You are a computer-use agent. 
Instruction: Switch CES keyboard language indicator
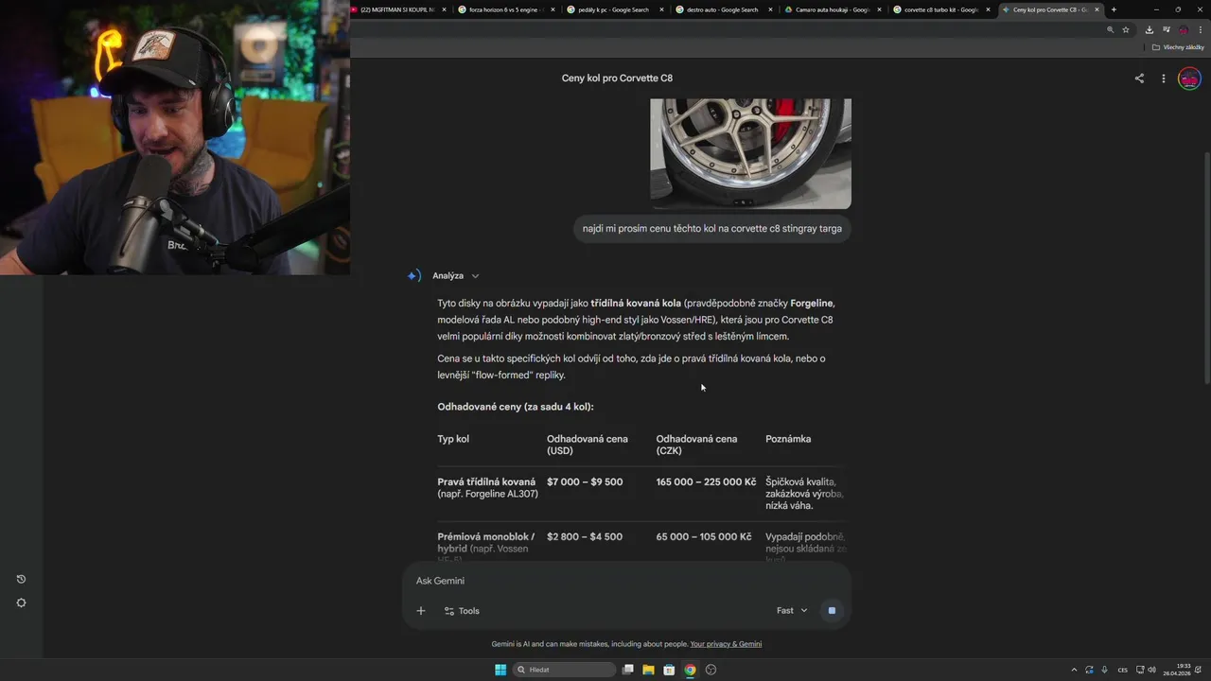[x=1122, y=670]
